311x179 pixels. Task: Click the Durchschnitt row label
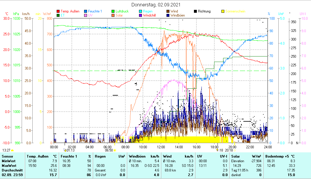(x=12, y=170)
